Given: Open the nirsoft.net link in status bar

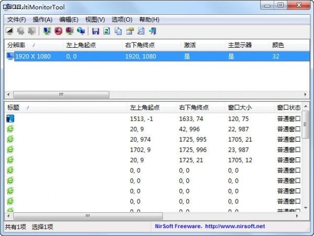Looking at the screenshot, I should coord(235,227).
